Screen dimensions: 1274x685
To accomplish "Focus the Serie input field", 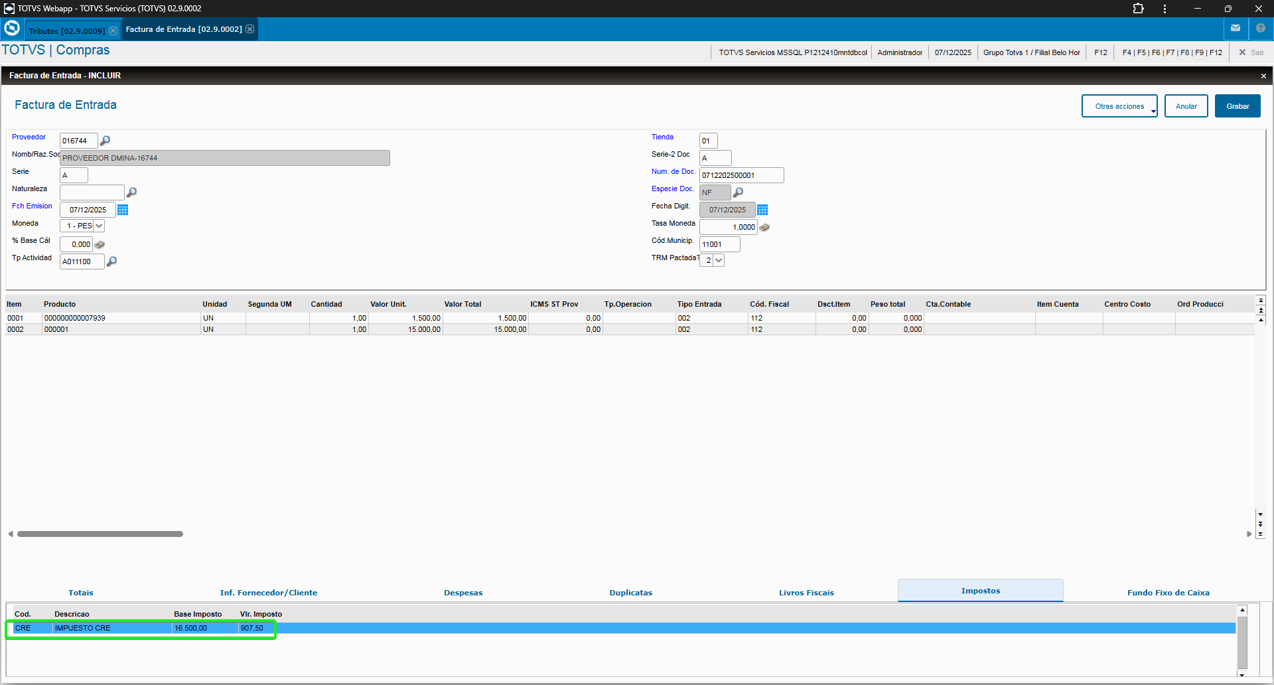I will click(74, 175).
